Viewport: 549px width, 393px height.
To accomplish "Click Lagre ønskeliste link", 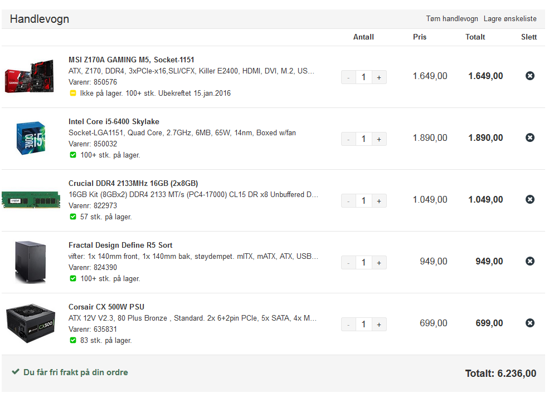I will 510,19.
